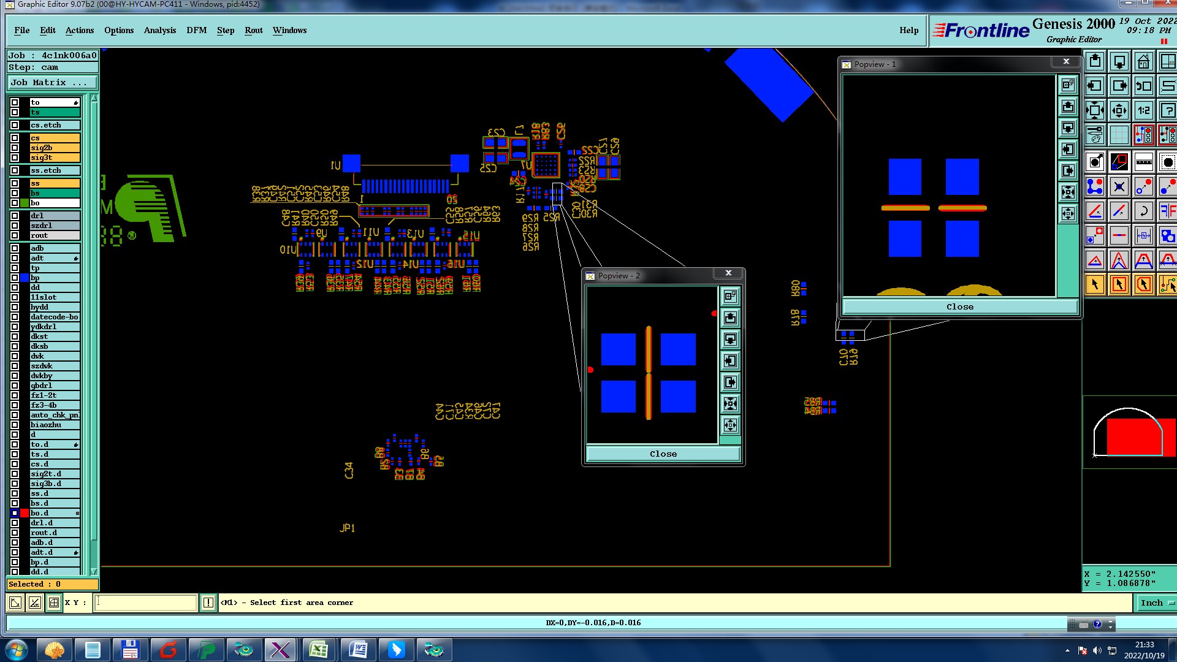Click green color swatch beside bo layer
This screenshot has height=662, width=1177.
coord(25,203)
